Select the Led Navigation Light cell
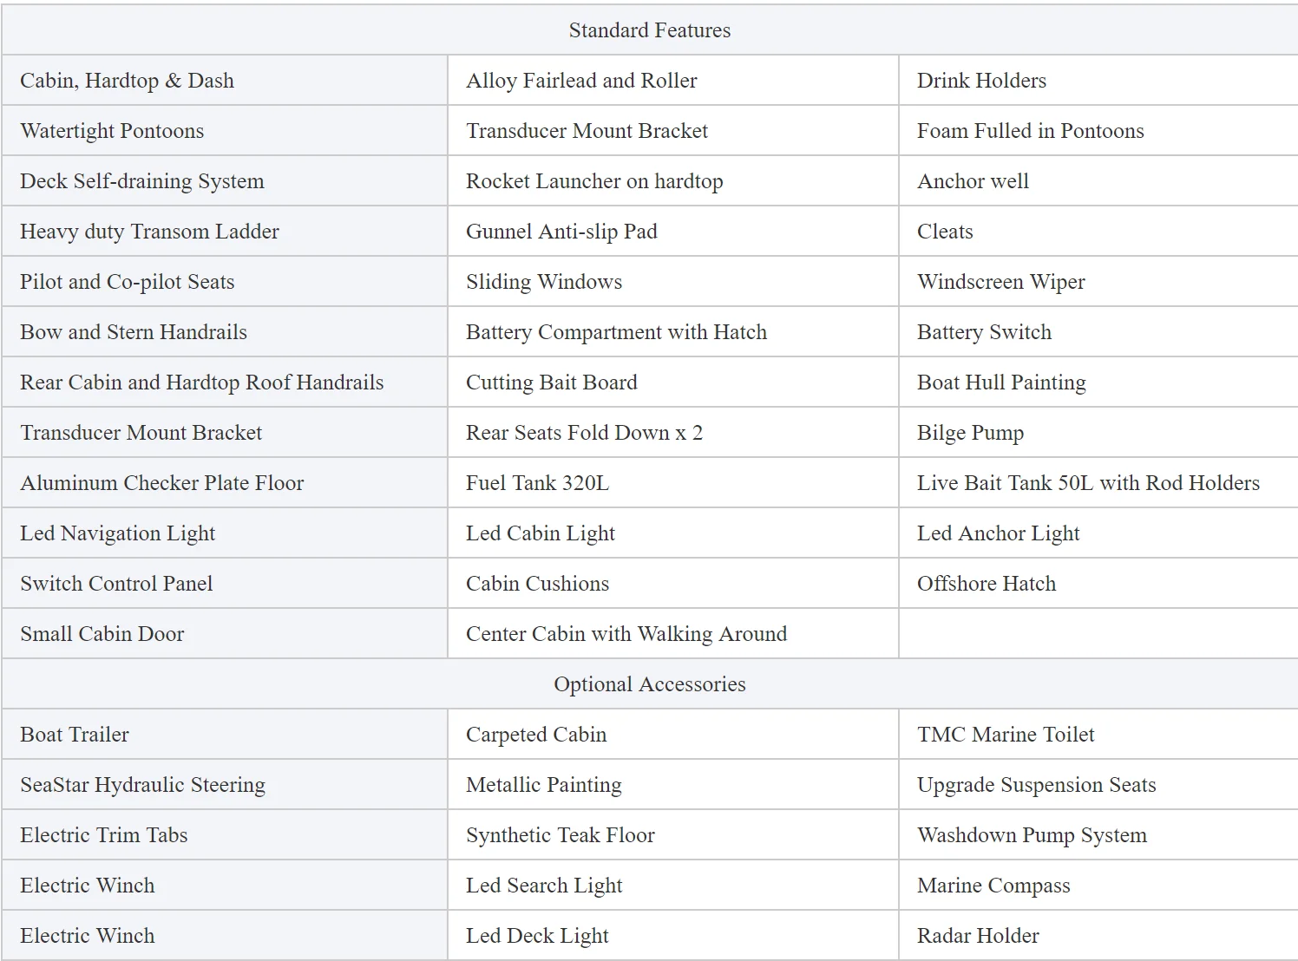 tap(118, 533)
